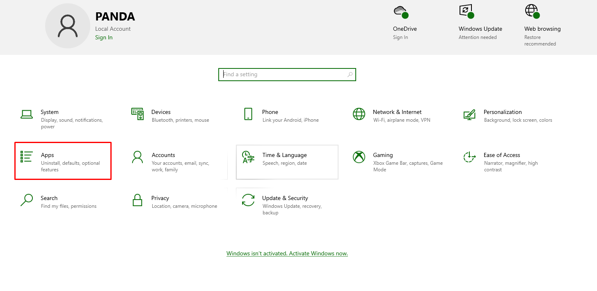This screenshot has height=291, width=597.
Task: Open Web browsing restore recommended status
Action: pos(532,11)
